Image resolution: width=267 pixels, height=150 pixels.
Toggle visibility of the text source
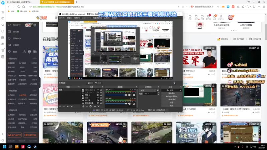click(x=98, y=92)
